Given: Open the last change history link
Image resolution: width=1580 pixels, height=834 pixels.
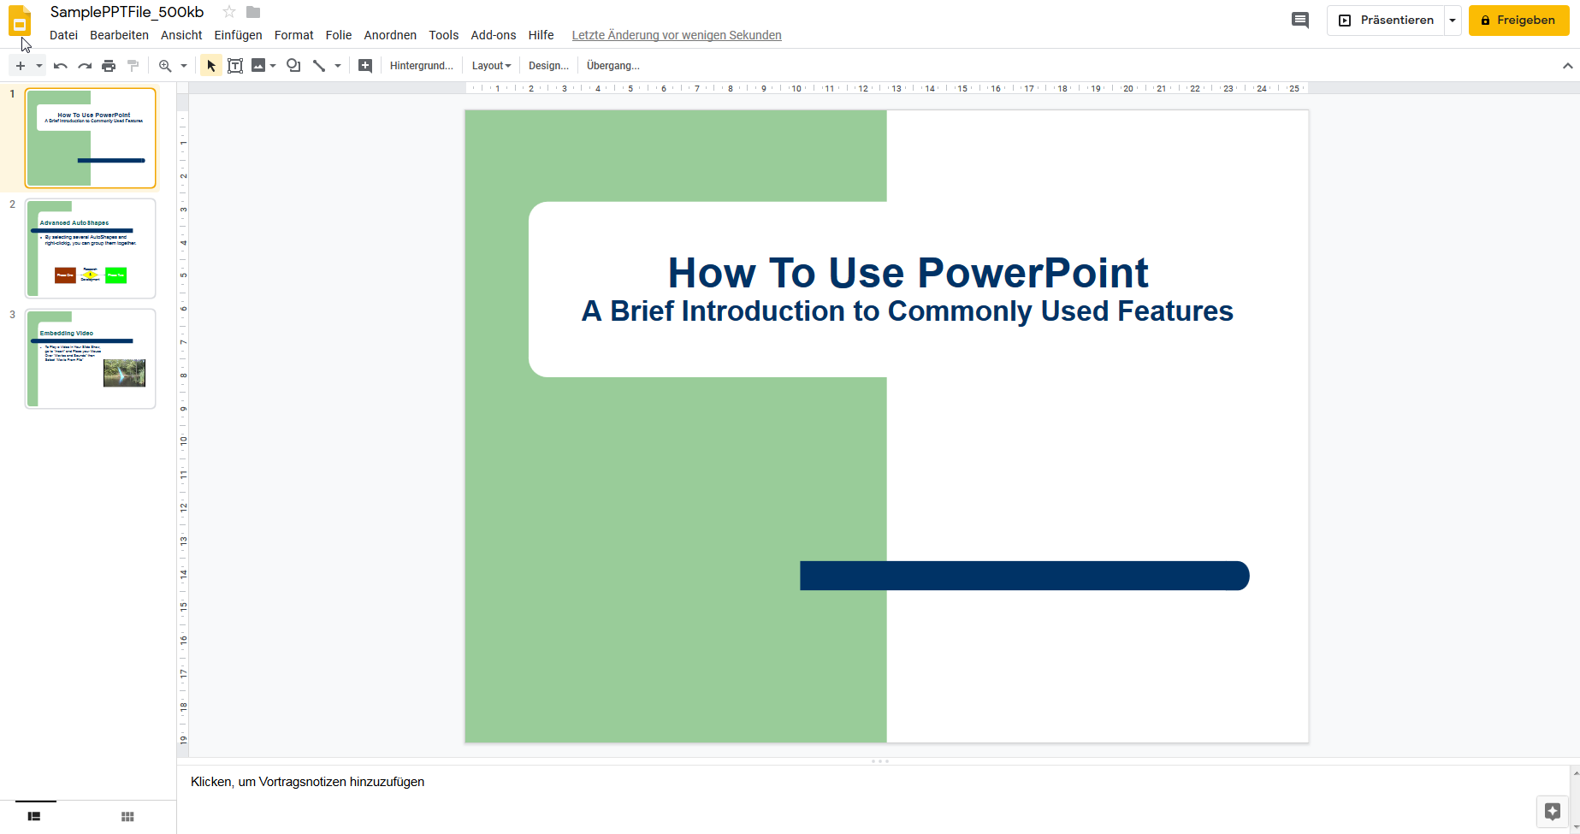Looking at the screenshot, I should pyautogui.click(x=676, y=35).
